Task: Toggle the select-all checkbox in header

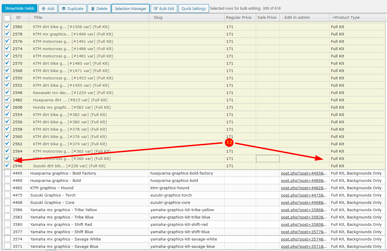Action: (7, 18)
